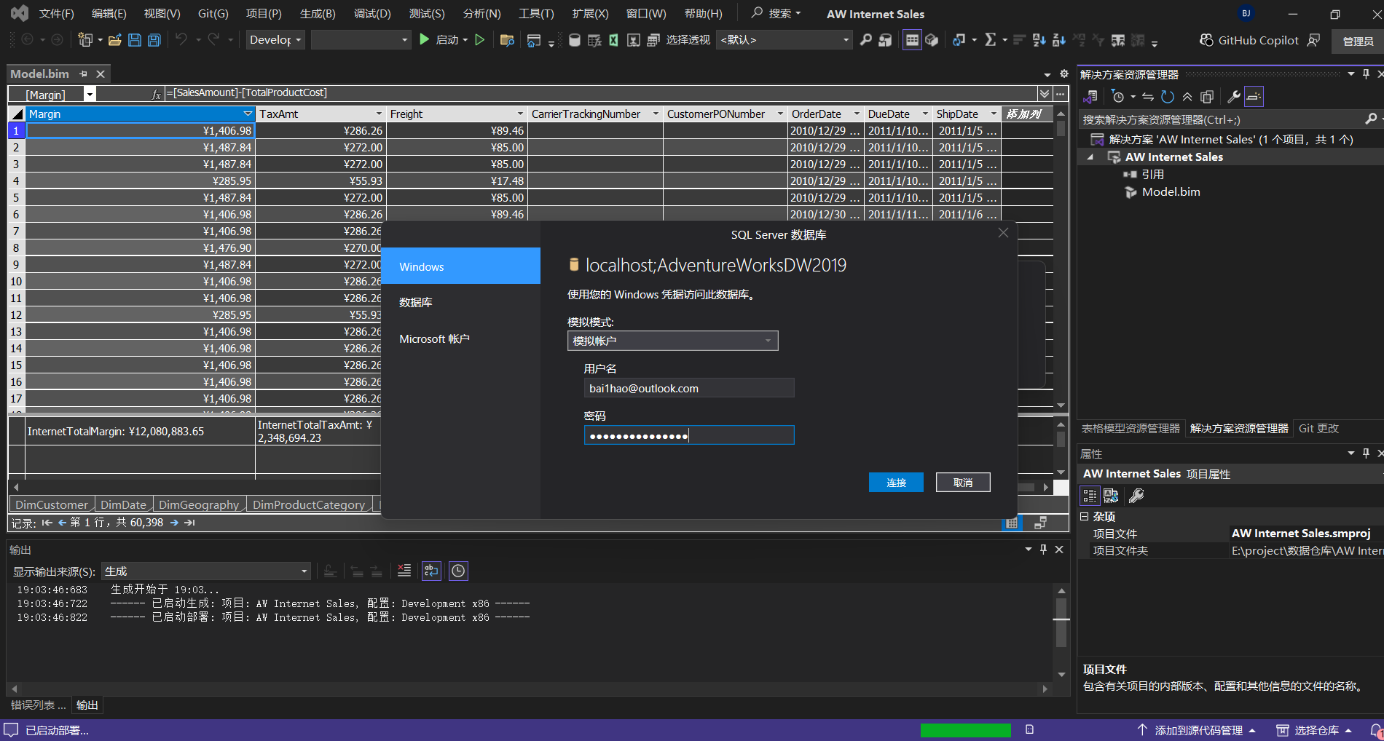Click the 管理员 button
Screen dimensions: 1384x741
(x=1358, y=41)
